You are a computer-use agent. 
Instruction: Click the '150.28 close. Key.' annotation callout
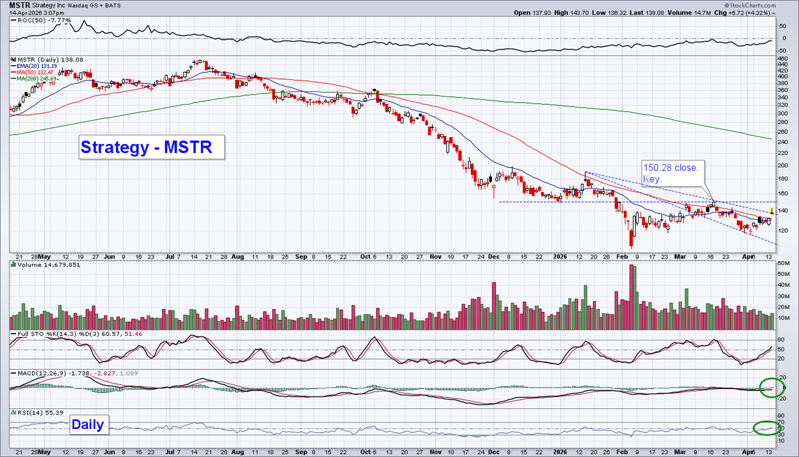coord(670,174)
